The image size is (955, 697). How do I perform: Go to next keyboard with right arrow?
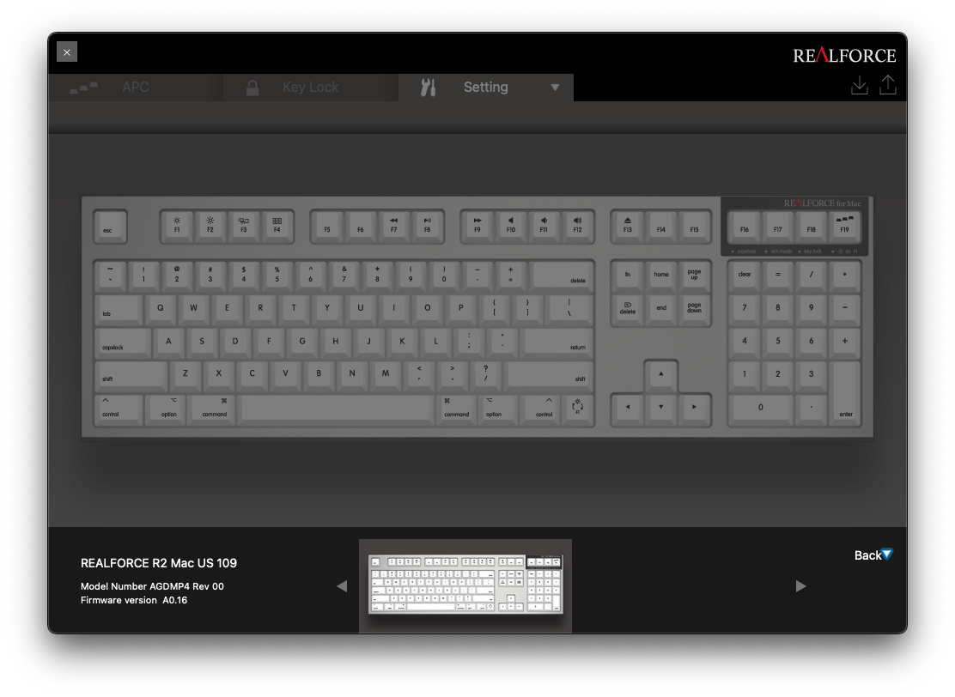(x=801, y=586)
